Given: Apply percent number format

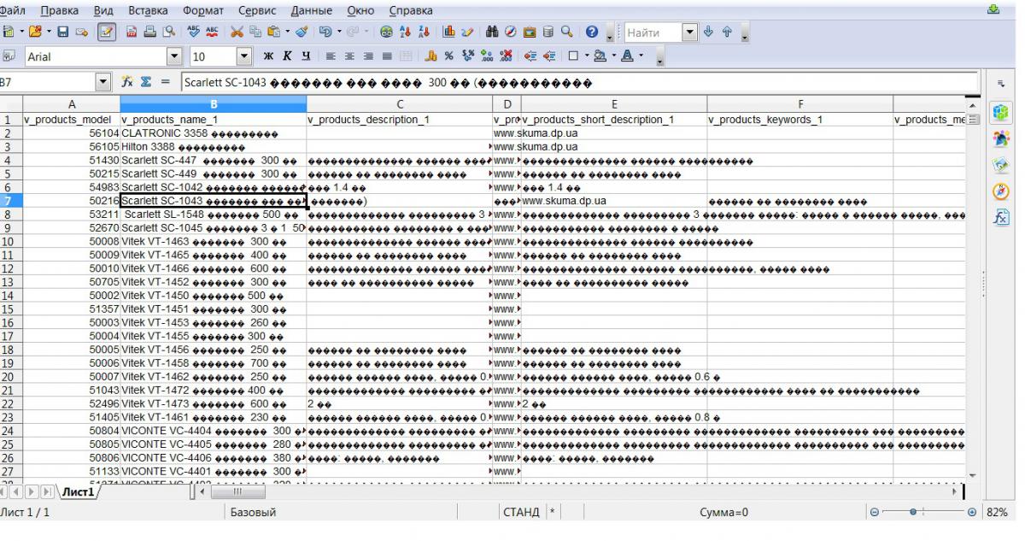Looking at the screenshot, I should (x=448, y=57).
